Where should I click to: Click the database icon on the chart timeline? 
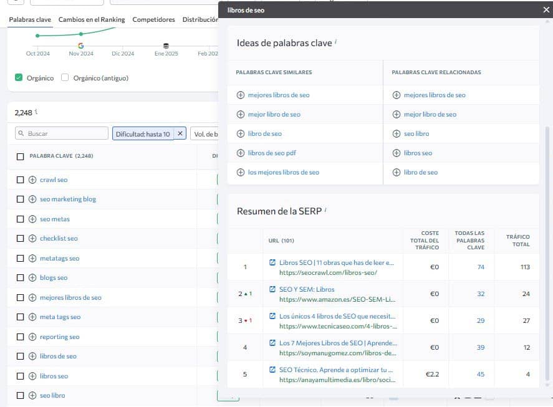166,45
